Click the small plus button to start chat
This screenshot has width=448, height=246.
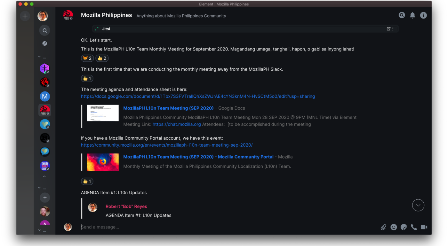pyautogui.click(x=45, y=198)
